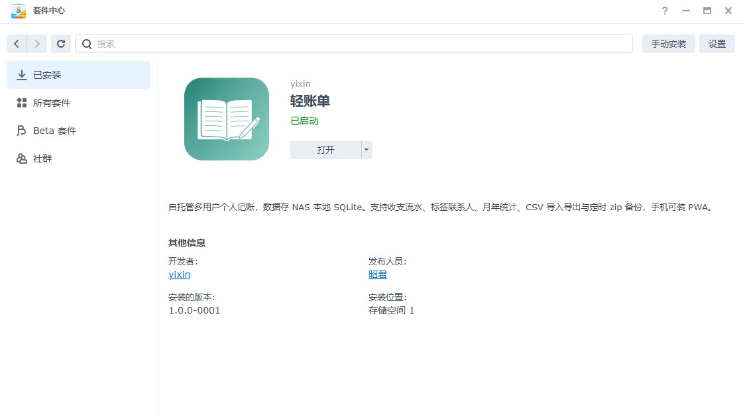Open 设置 settings
The image size is (743, 417).
pos(717,44)
